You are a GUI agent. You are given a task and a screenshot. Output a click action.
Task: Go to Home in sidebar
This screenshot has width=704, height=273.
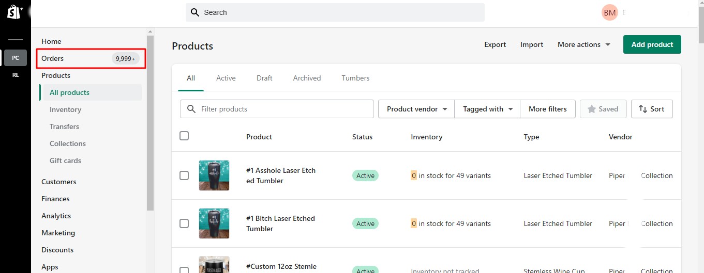click(x=51, y=41)
